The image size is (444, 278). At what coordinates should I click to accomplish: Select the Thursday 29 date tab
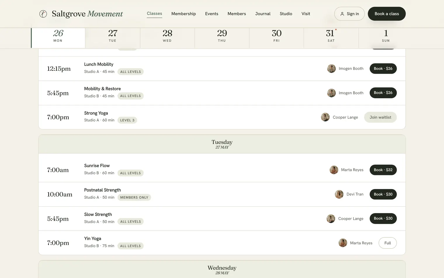(222, 38)
